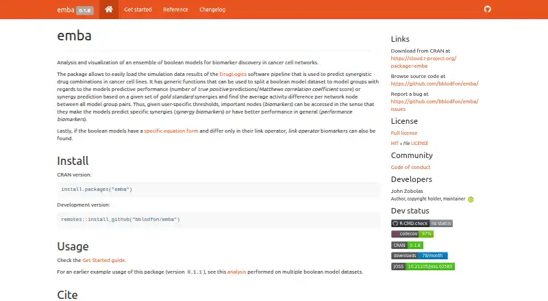548x301 pixels.
Task: Open the Get started menu item
Action: point(138,10)
